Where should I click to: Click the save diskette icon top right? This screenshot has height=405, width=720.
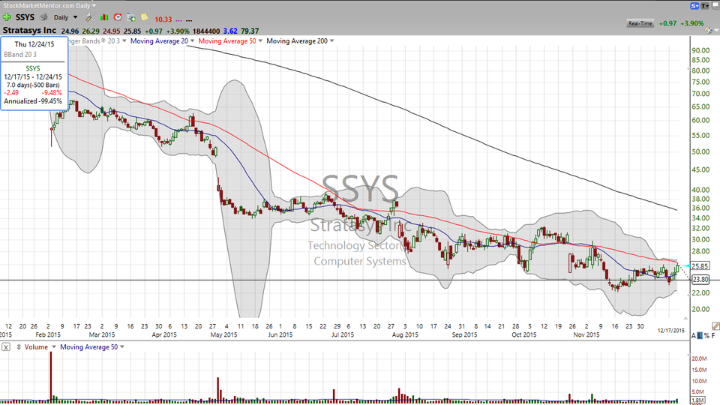tap(715, 6)
